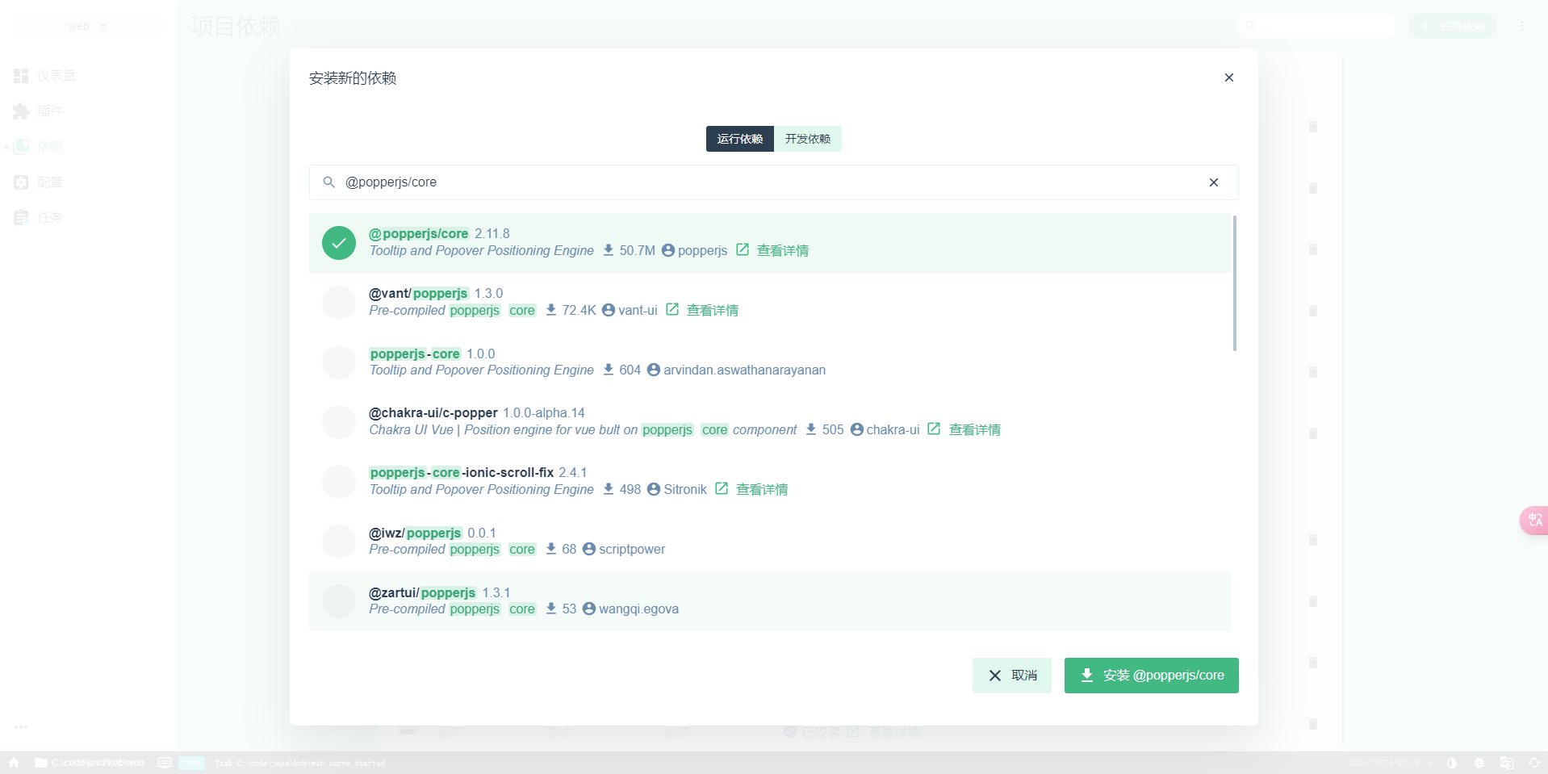The image size is (1548, 774).
Task: Click the bug report icon in the status bar
Action: (1479, 763)
